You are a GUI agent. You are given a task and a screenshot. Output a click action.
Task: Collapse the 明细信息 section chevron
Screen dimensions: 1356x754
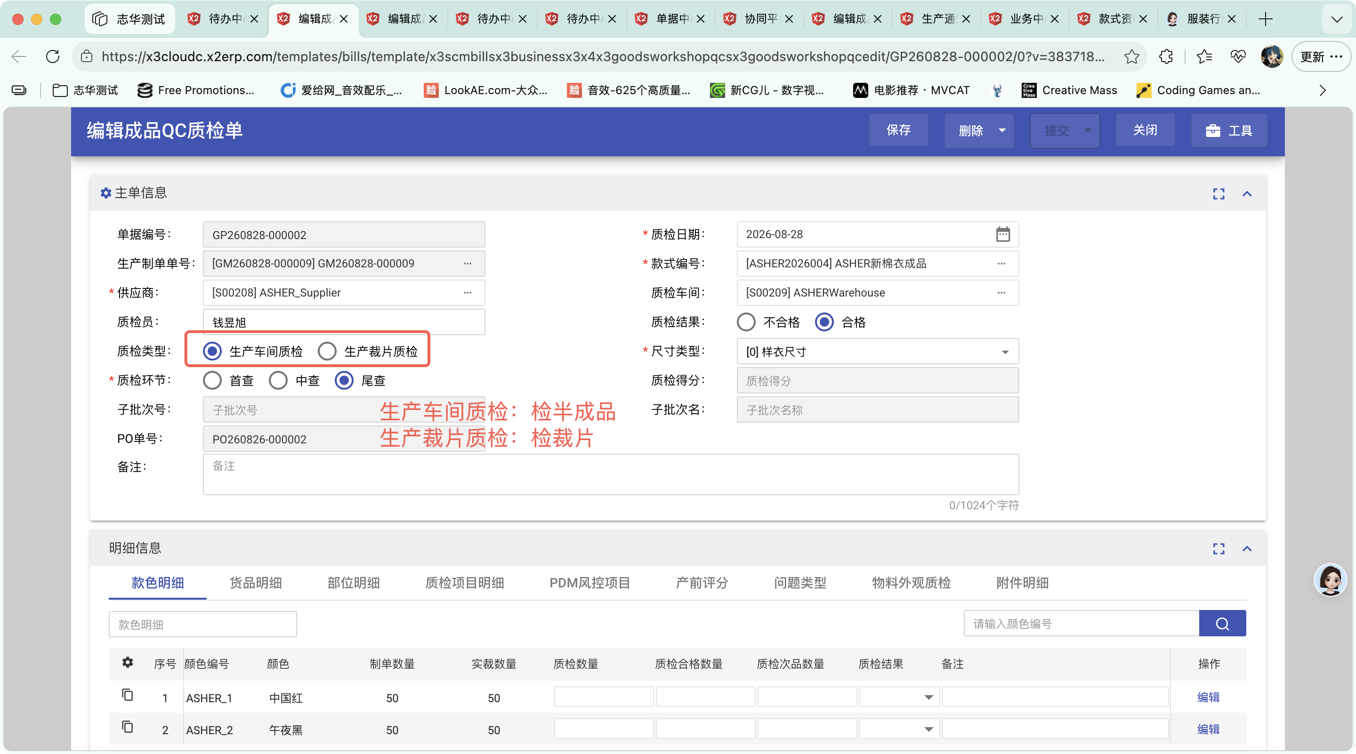point(1247,549)
